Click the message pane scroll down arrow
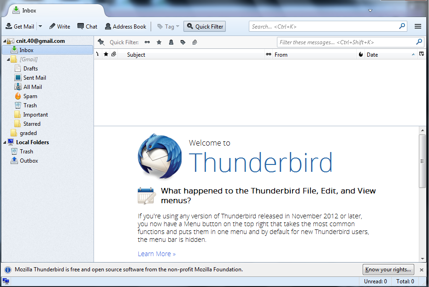The image size is (429, 287). pyautogui.click(x=423, y=258)
